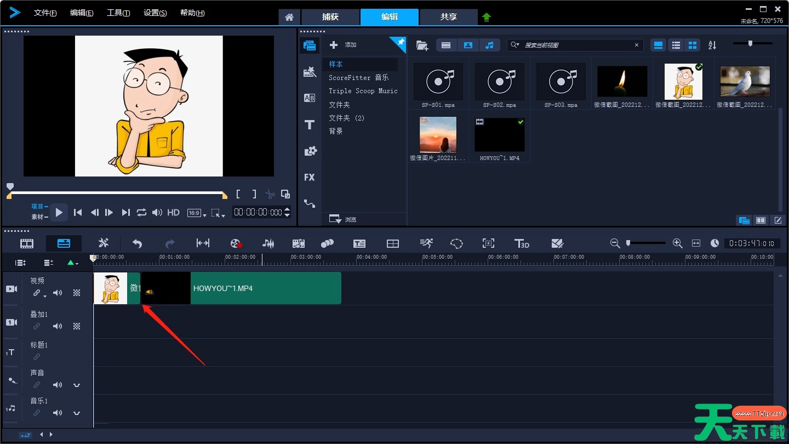
Task: Mute the 声音 track
Action: 58,385
